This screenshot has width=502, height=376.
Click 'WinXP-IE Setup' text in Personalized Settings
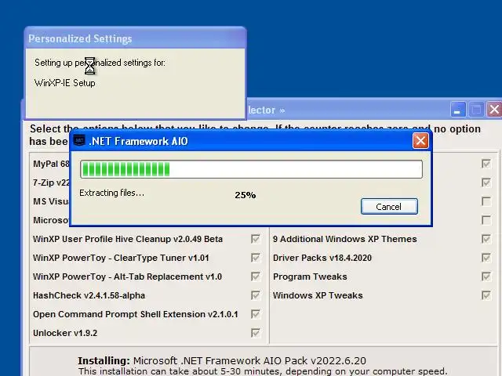64,83
